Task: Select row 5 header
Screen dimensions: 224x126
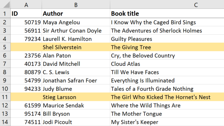Action: tap(5, 47)
